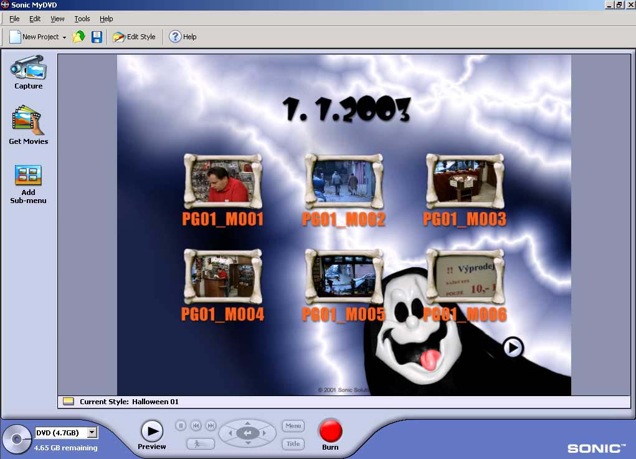Click the Title remote button
Image resolution: width=636 pixels, height=459 pixels.
coord(293,444)
